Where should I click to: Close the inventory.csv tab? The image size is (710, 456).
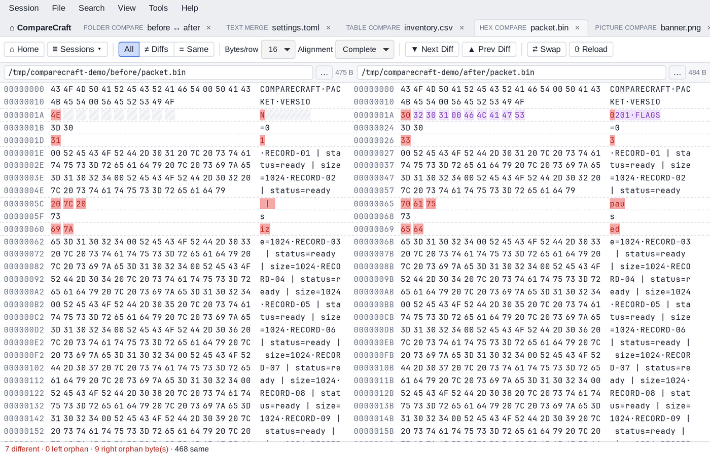pos(461,28)
